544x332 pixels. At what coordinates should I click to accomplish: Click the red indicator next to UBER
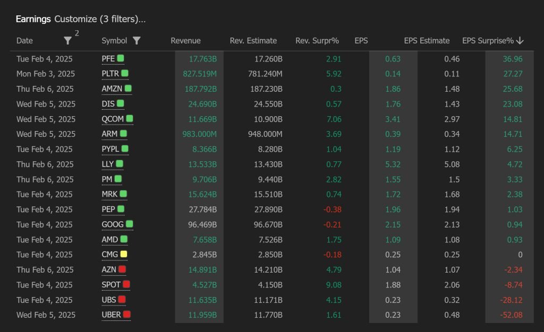tap(126, 314)
